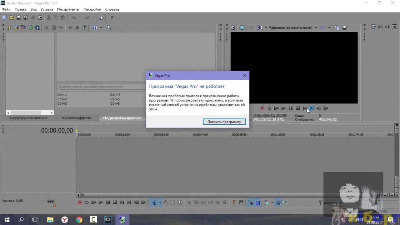Image resolution: width=400 pixels, height=225 pixels.
Task: Toggle lock envelopes to events
Action: [x=278, y=202]
